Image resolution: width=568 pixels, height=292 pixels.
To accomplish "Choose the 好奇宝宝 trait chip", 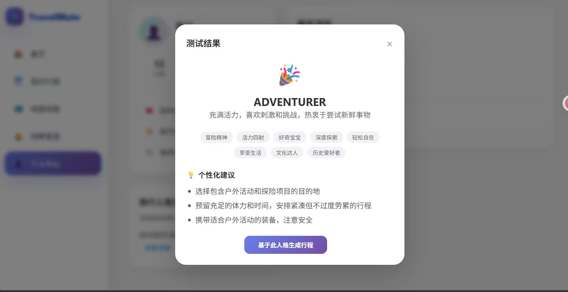I will coord(290,137).
